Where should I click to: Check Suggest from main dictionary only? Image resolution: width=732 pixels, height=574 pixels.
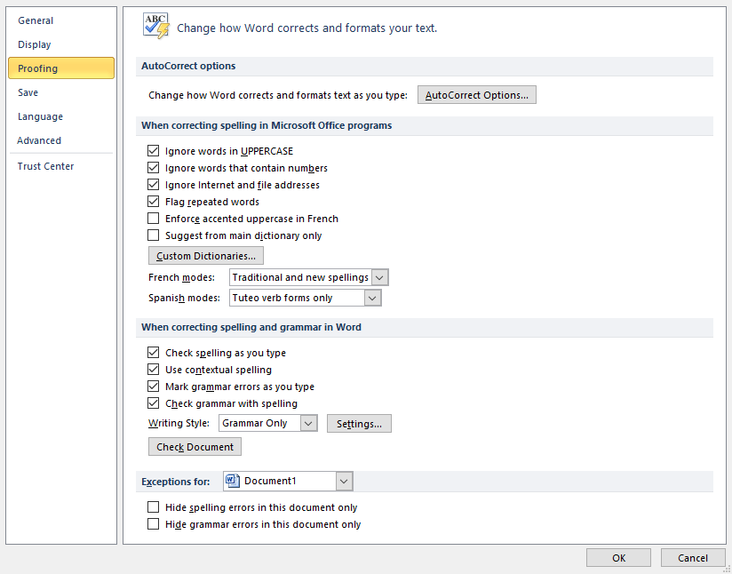click(154, 235)
